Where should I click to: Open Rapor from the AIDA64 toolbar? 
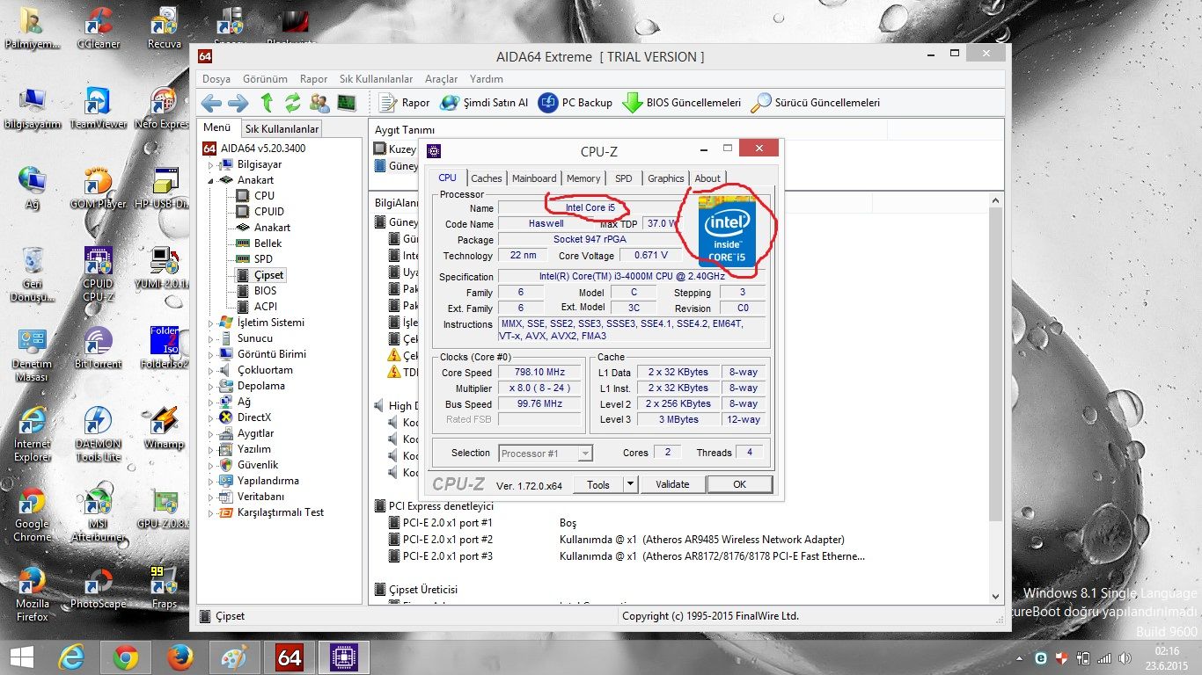point(404,103)
